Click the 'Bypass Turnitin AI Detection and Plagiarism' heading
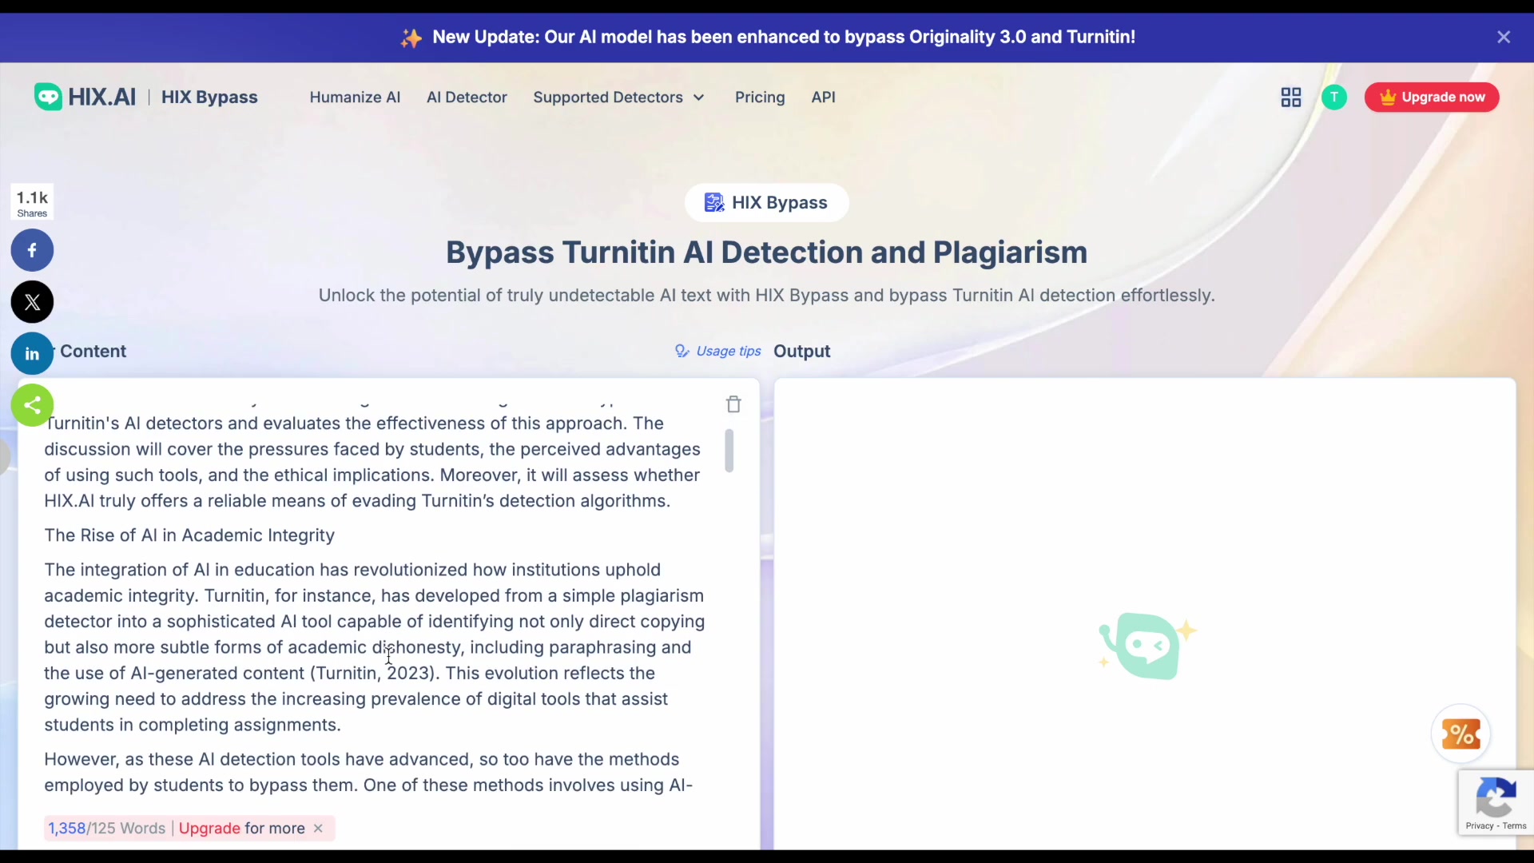Image resolution: width=1534 pixels, height=863 pixels. pyautogui.click(x=766, y=253)
